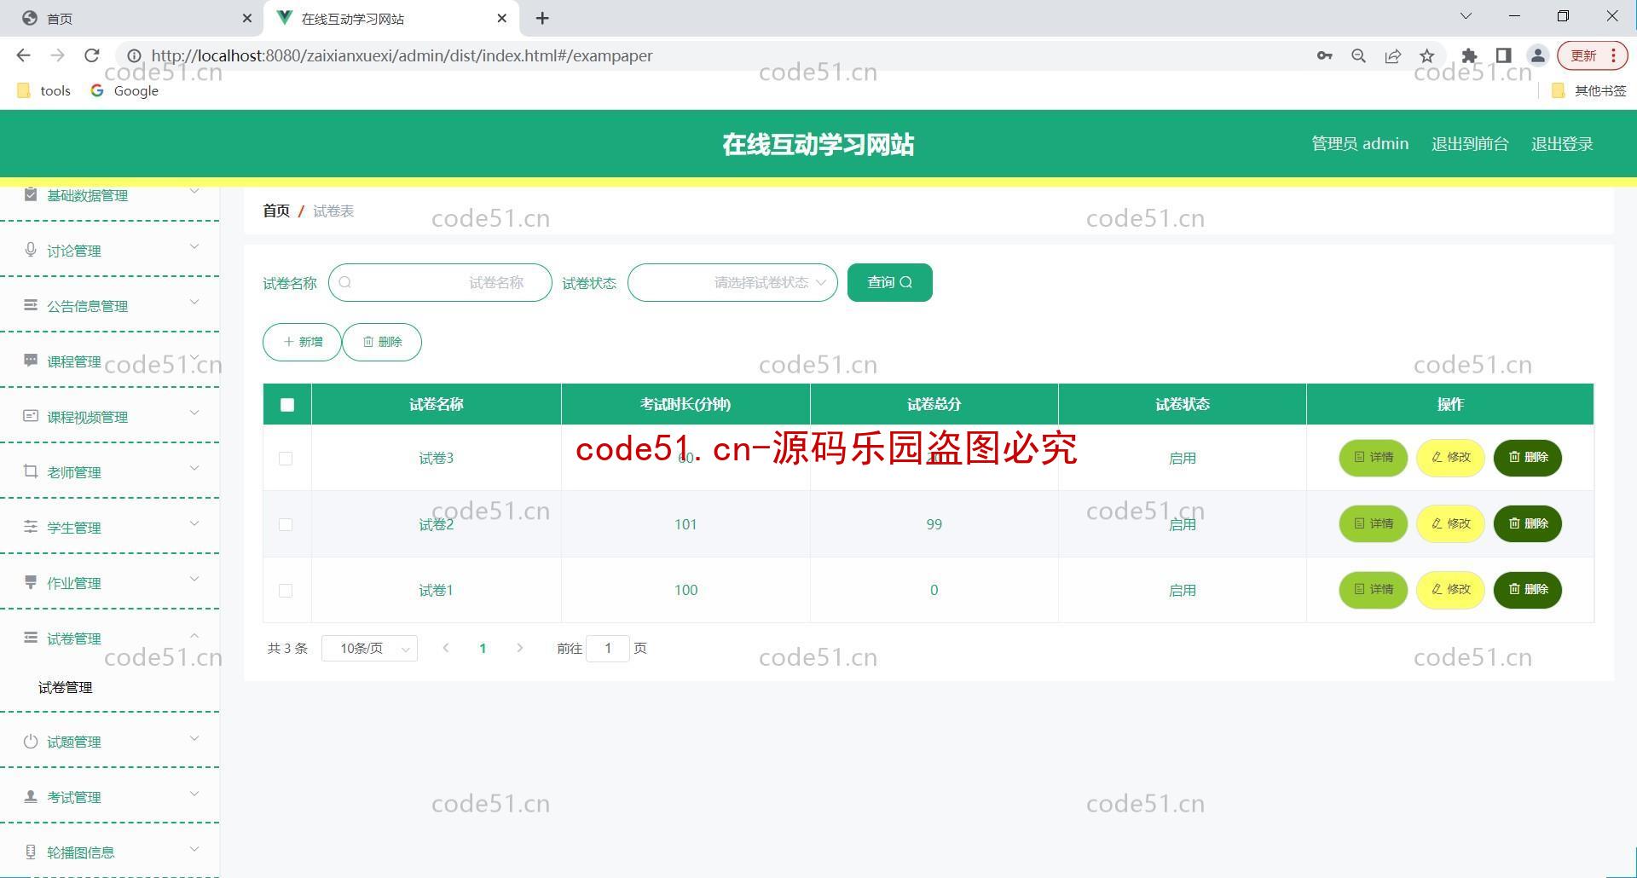Focus the 试卷名称 search input field
The image size is (1637, 878).
(x=440, y=282)
